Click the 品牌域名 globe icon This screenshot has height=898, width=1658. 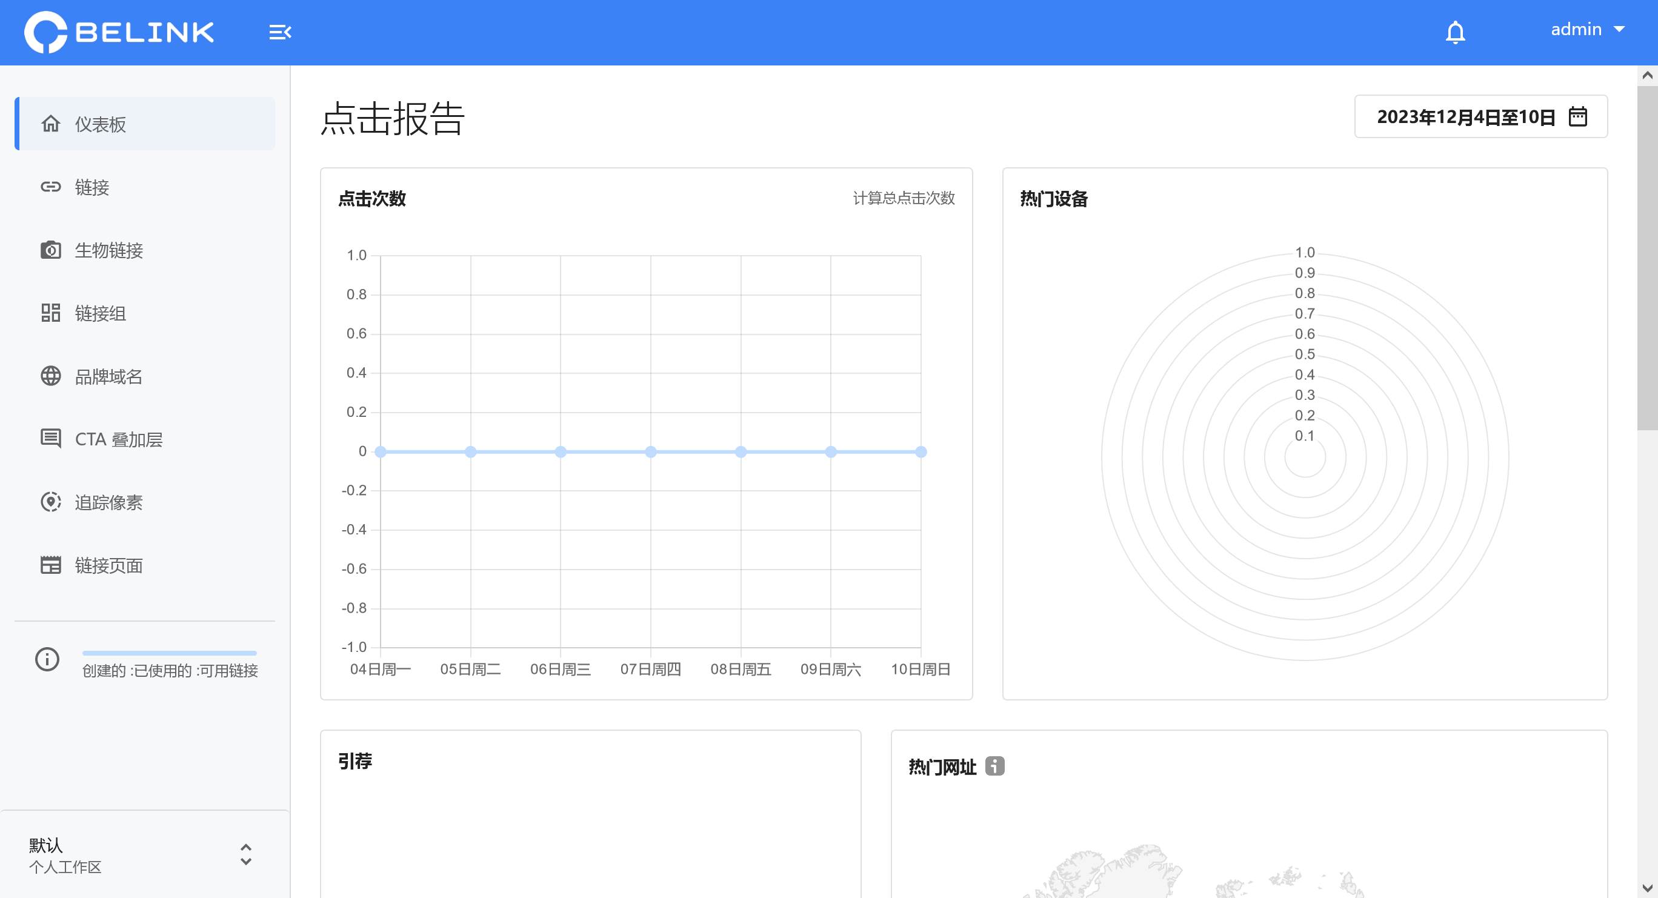(x=51, y=376)
